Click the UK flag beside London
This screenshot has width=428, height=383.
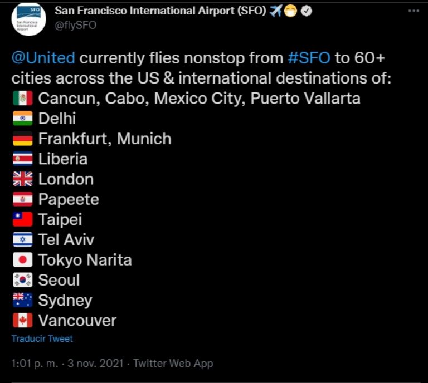click(23, 179)
